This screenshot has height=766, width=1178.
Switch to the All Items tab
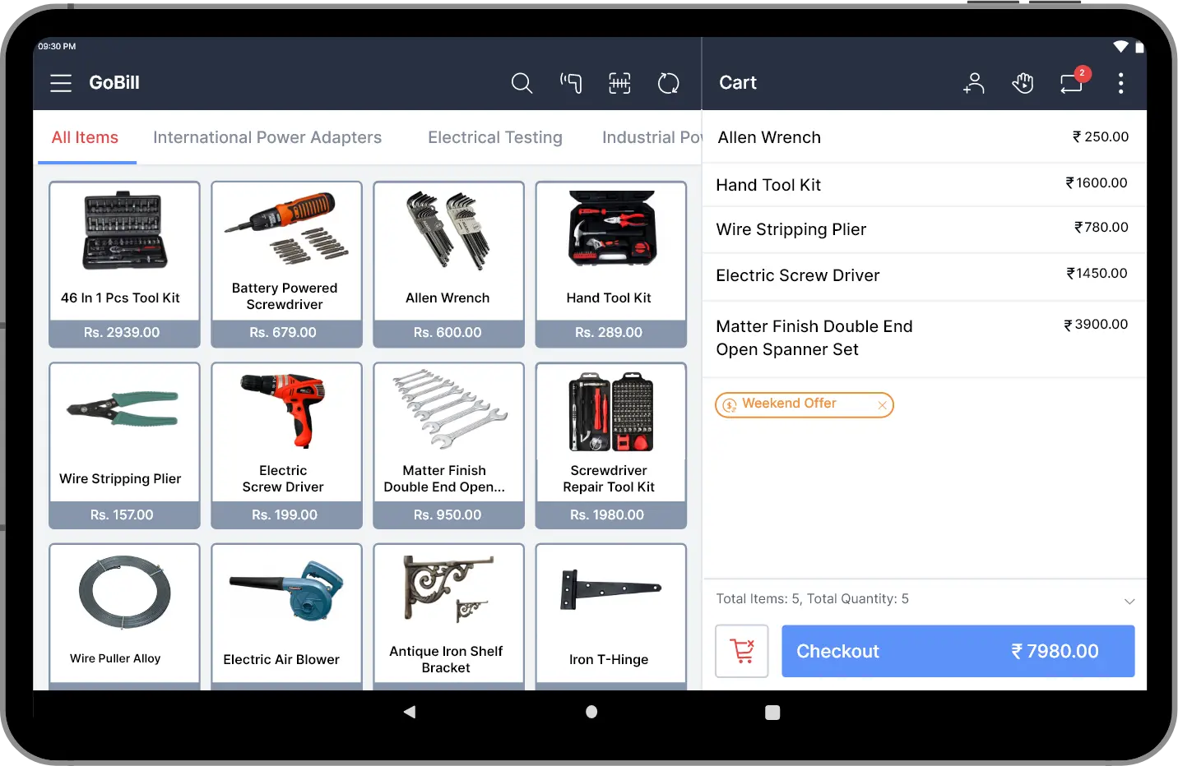86,137
